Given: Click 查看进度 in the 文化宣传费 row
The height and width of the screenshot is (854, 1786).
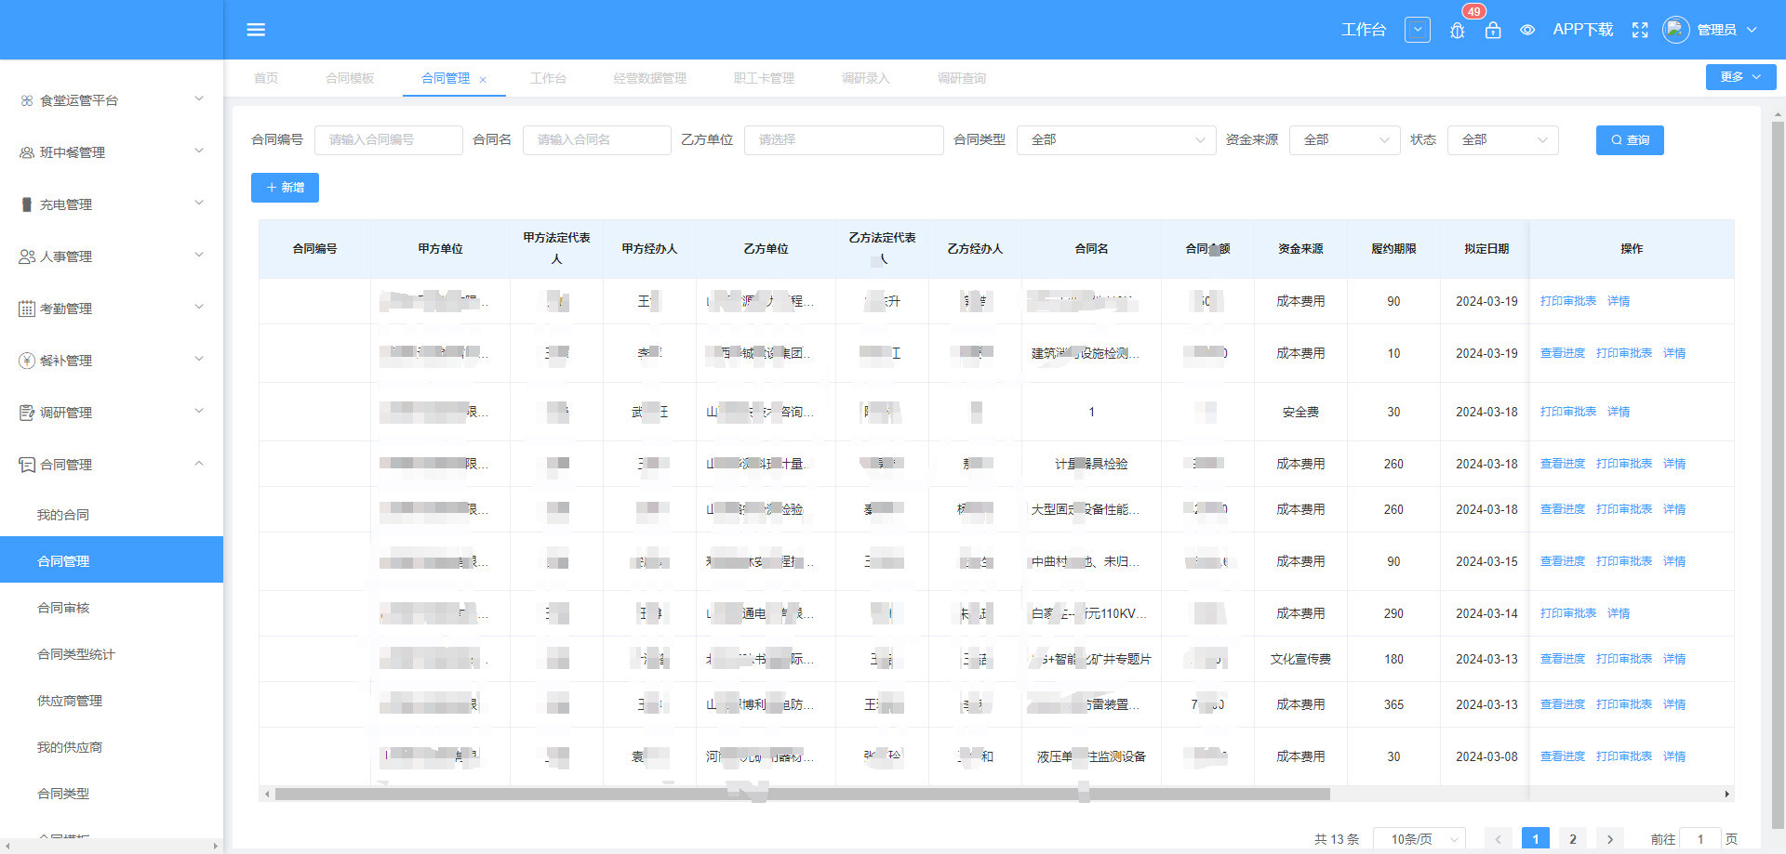Looking at the screenshot, I should point(1563,659).
